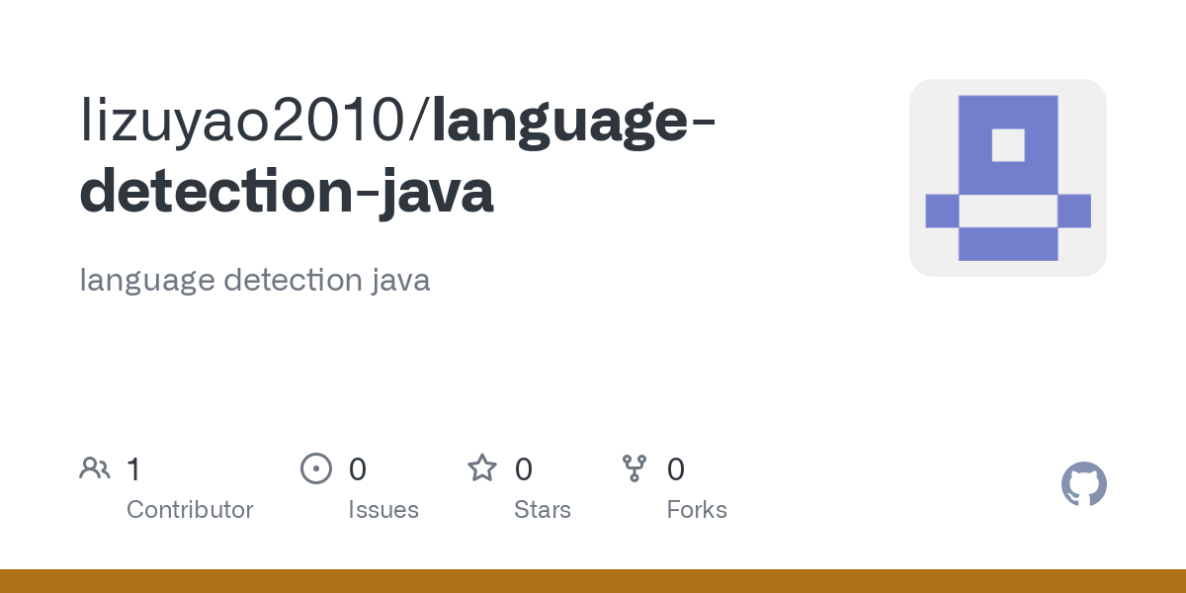The image size is (1186, 593).
Task: Open the language-detection-java repository title
Action: (399, 156)
